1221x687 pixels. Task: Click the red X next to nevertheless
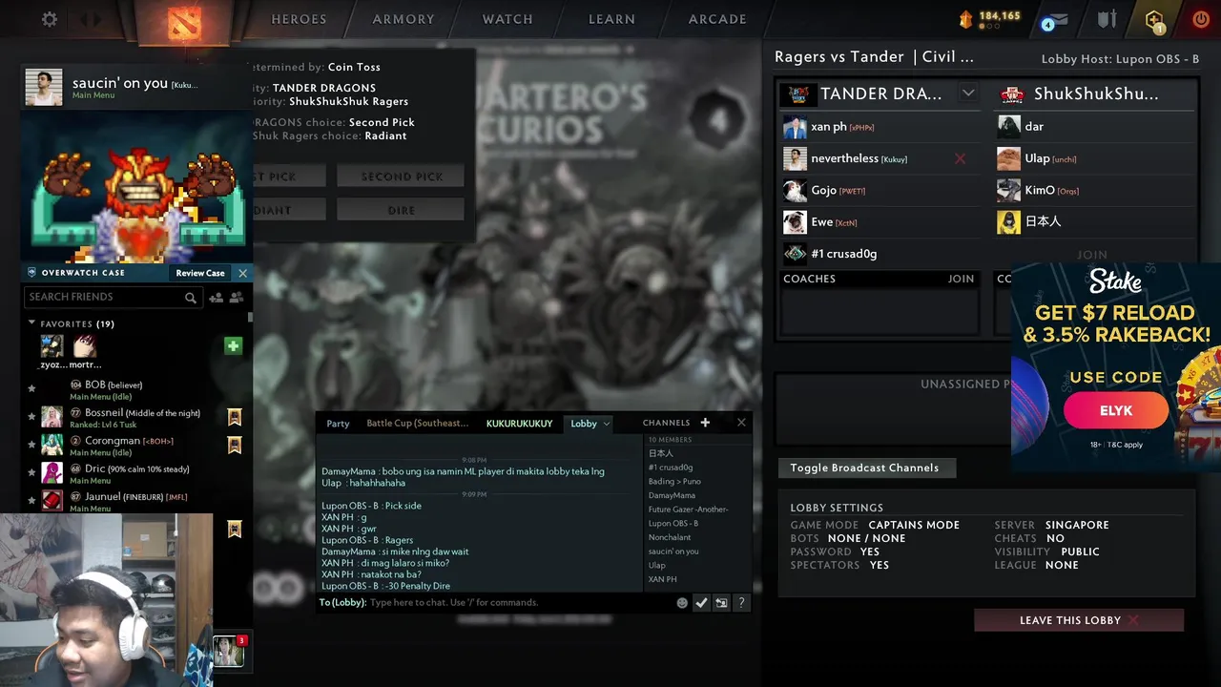[960, 159]
